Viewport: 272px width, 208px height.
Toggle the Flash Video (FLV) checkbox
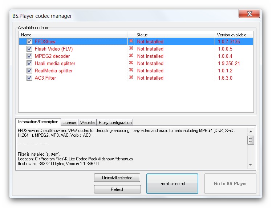(29, 49)
